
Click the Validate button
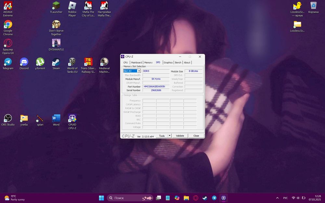(x=180, y=136)
